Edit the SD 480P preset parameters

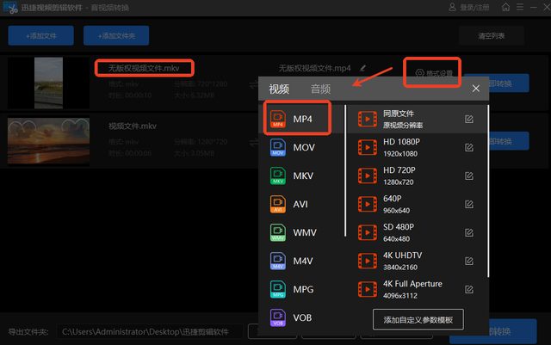pyautogui.click(x=468, y=232)
